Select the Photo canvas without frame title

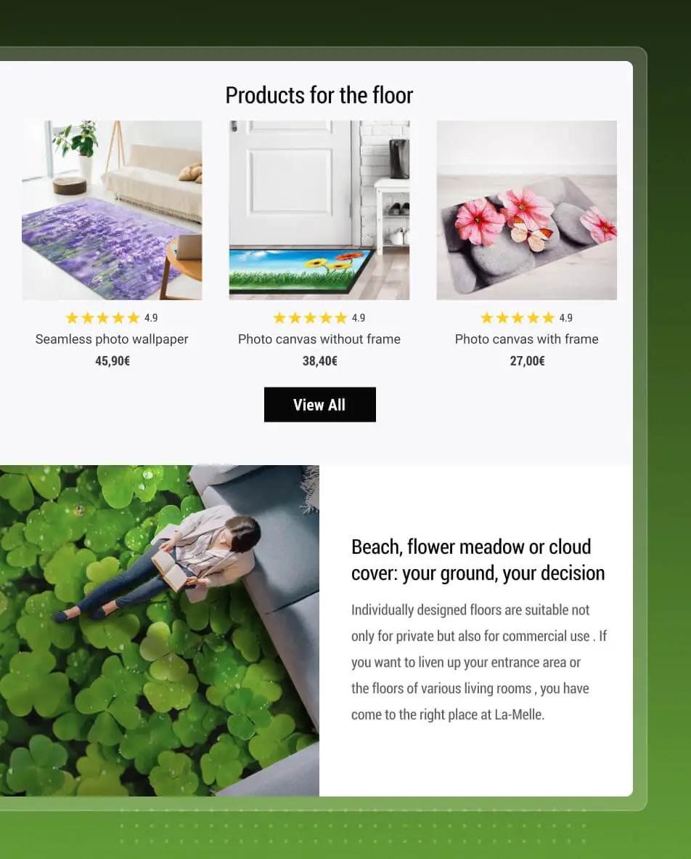319,339
